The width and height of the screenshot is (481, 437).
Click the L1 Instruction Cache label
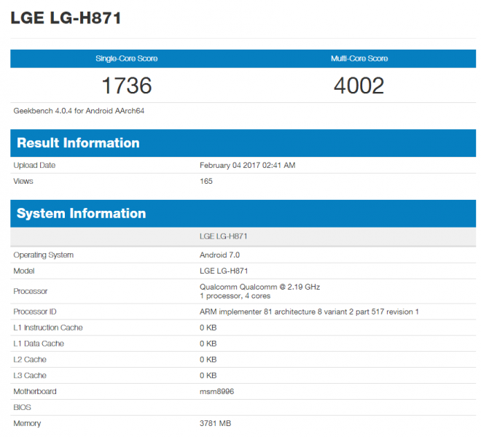coord(48,328)
